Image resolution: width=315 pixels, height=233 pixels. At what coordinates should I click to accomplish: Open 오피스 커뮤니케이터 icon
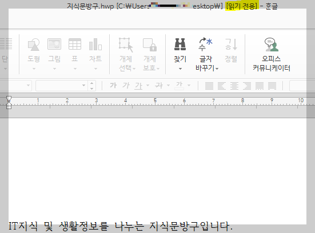coord(271,45)
